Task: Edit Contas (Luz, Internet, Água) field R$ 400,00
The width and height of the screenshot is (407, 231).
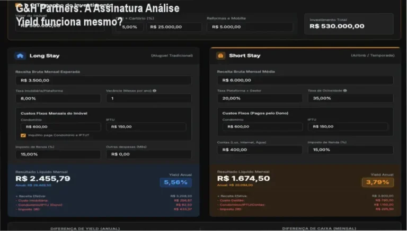Action: pos(260,150)
